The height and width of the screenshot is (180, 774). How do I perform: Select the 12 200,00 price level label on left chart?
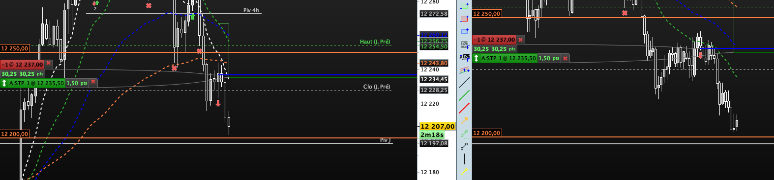(x=15, y=134)
